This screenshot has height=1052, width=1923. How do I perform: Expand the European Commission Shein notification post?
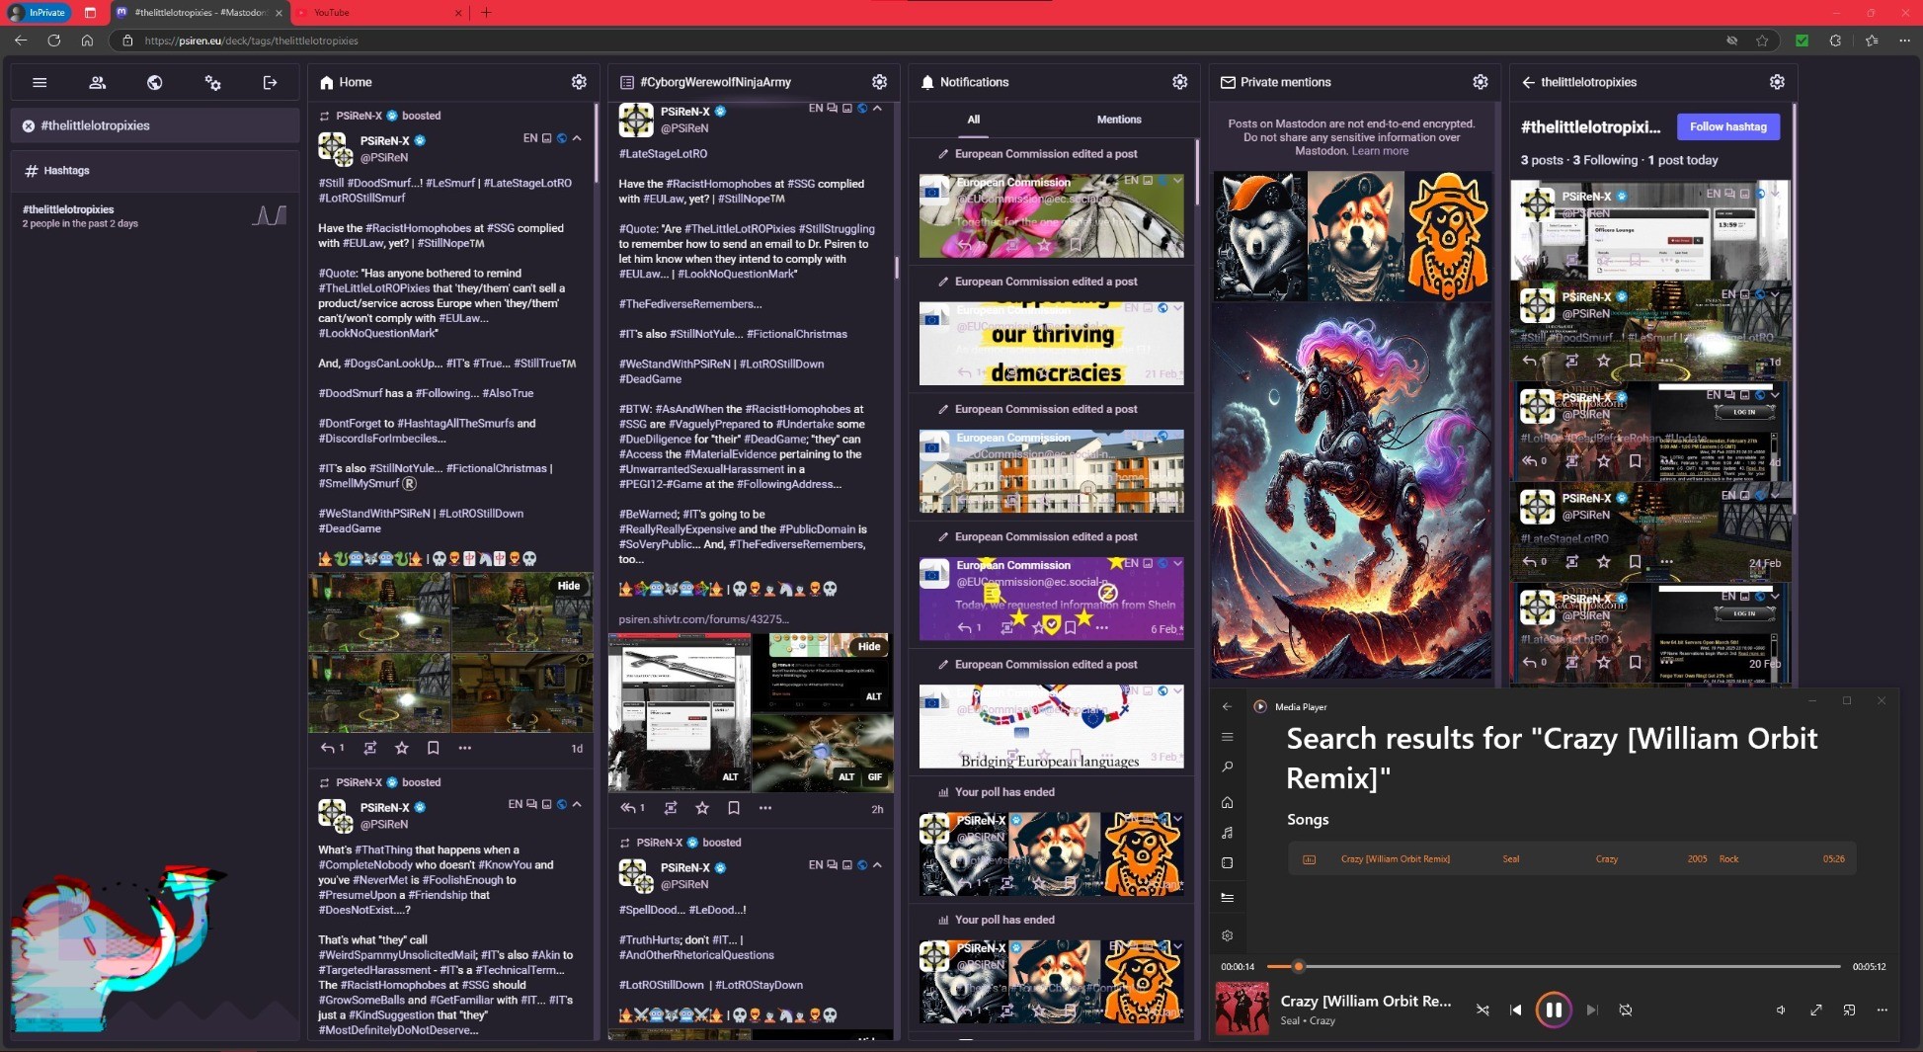pyautogui.click(x=1177, y=563)
